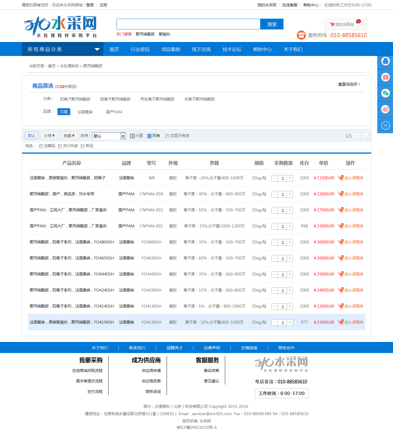Increase quantity for WB row
The width and height of the screenshot is (393, 430).
tap(290, 178)
